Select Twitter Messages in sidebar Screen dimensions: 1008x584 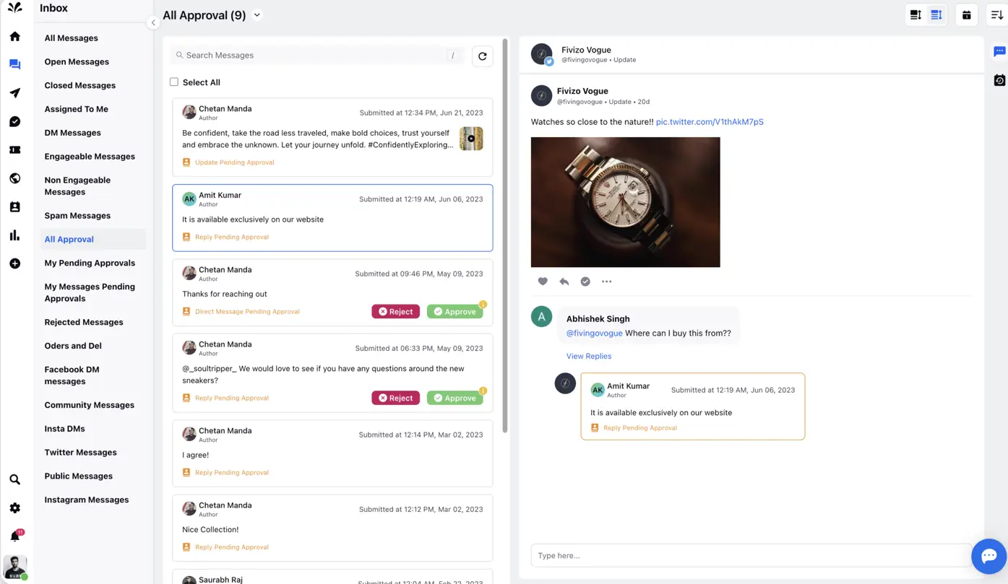[80, 453]
